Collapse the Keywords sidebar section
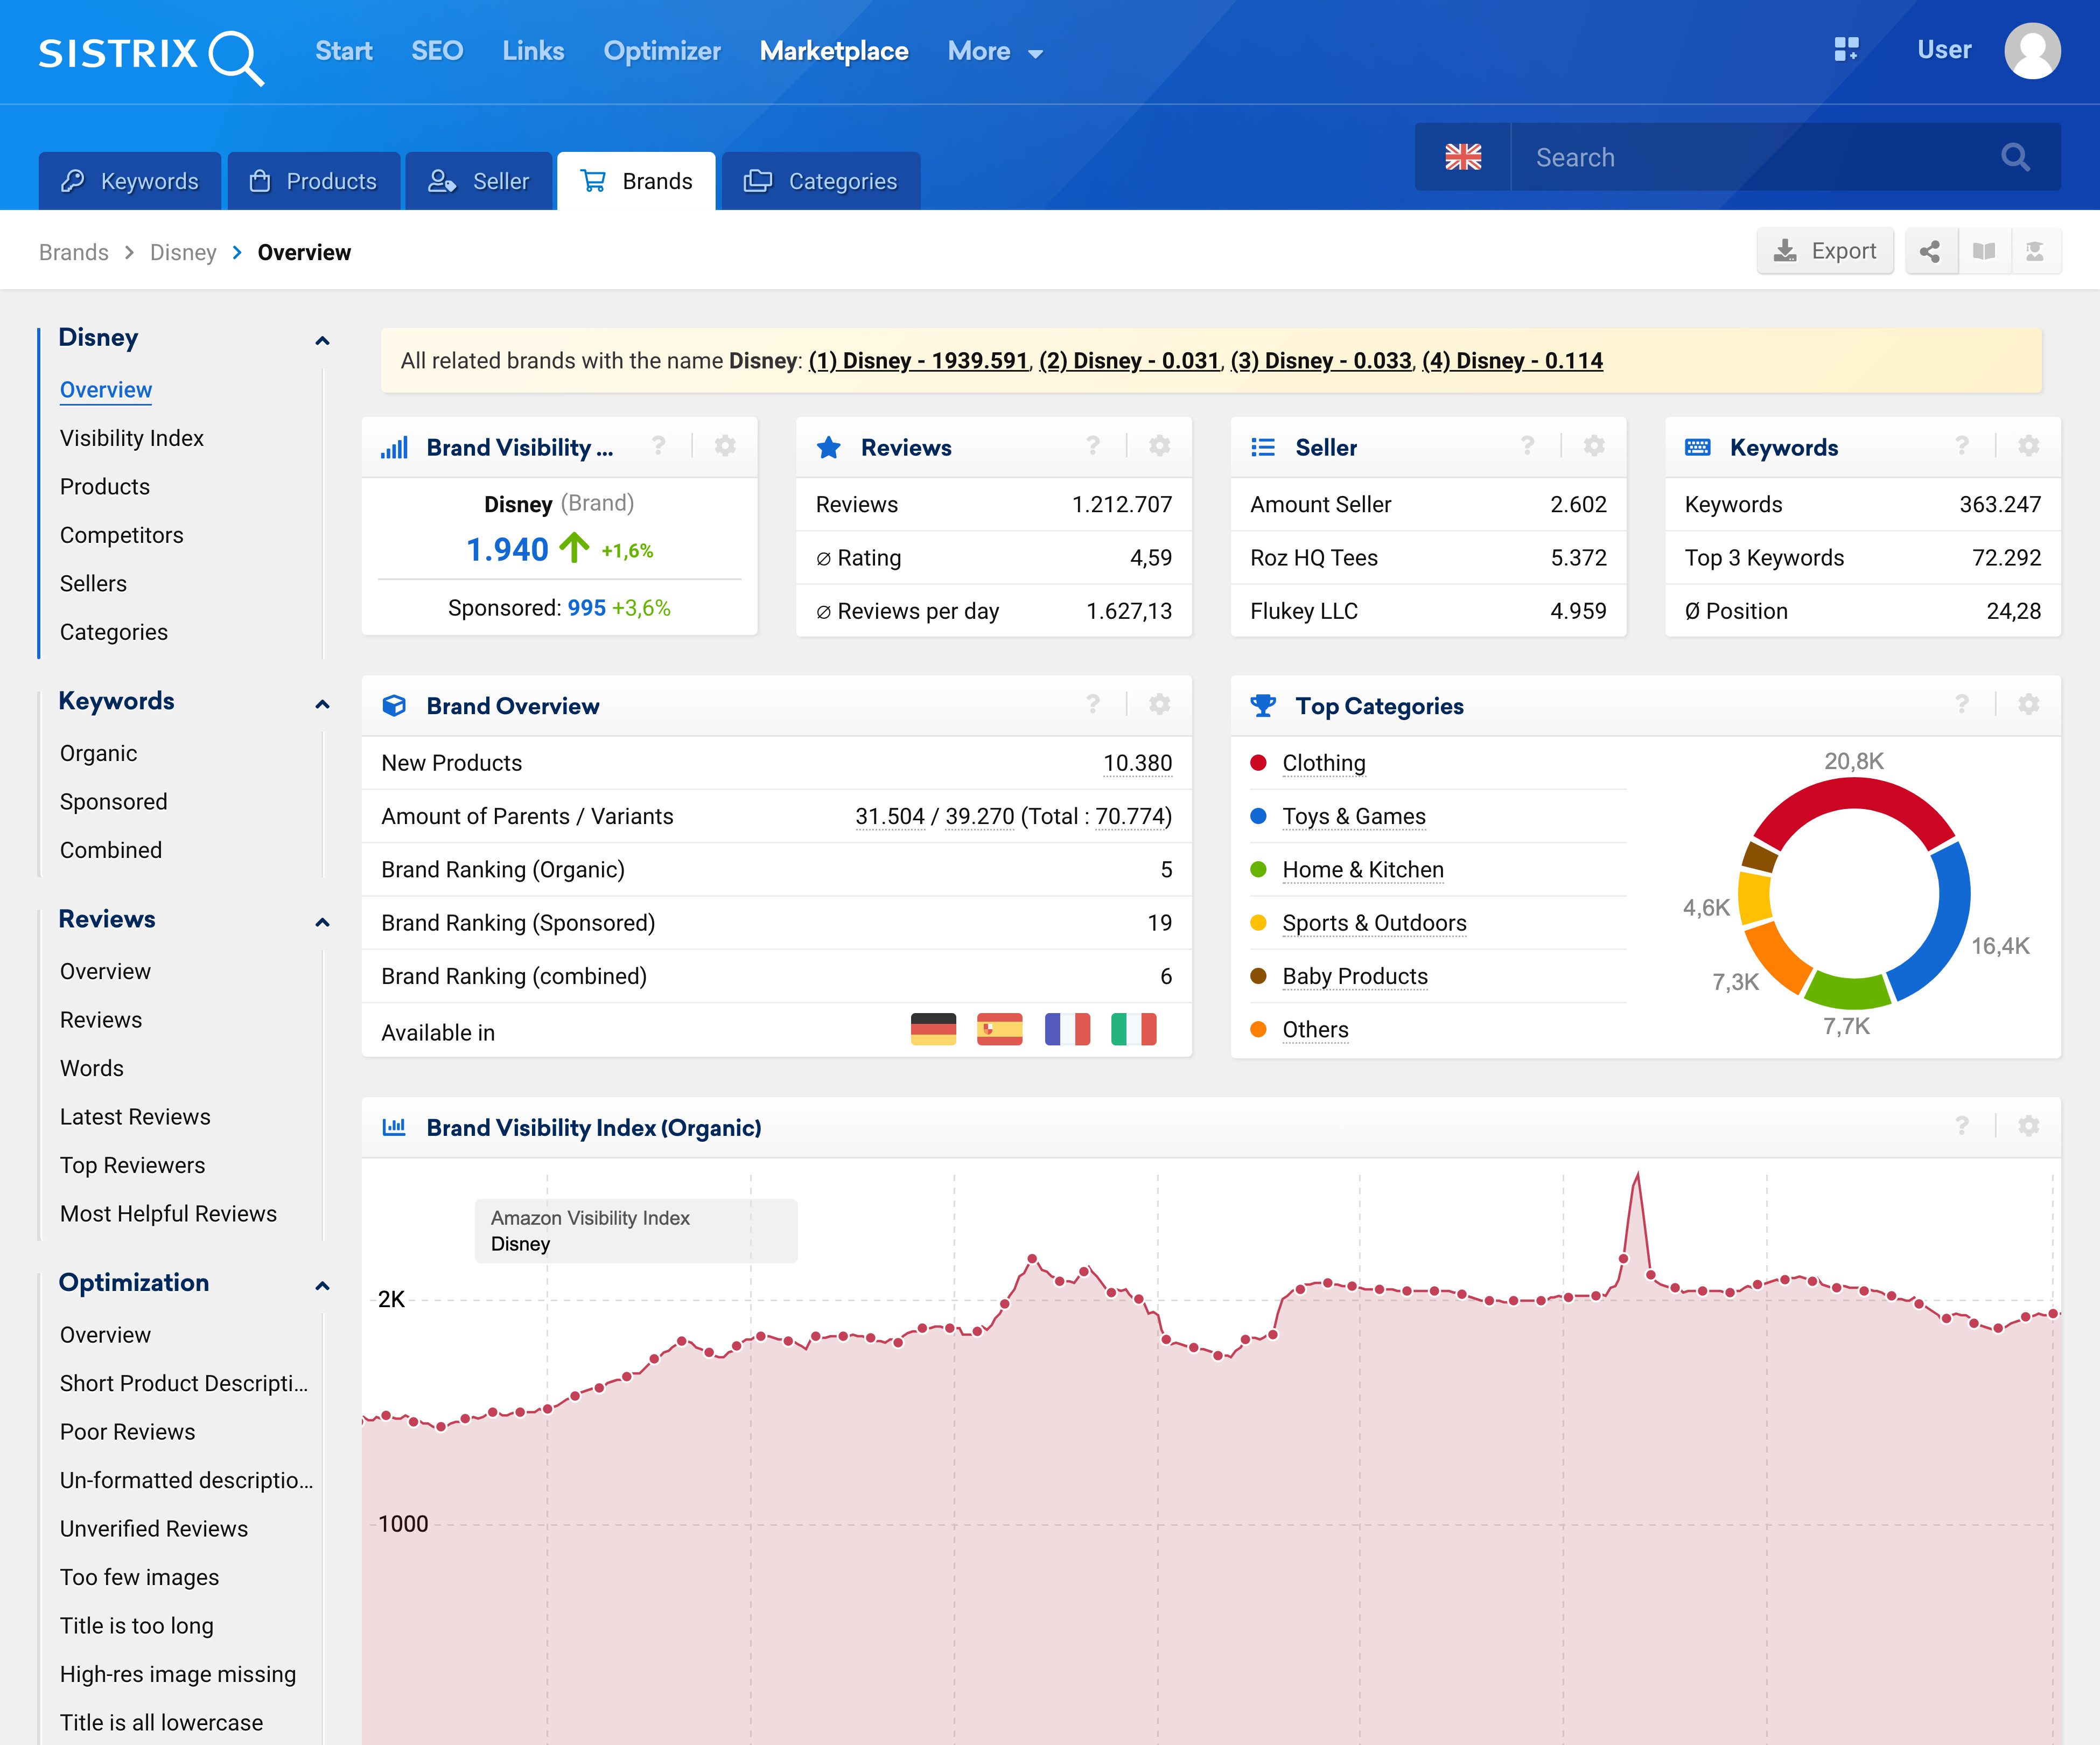The height and width of the screenshot is (1745, 2100). tap(322, 704)
